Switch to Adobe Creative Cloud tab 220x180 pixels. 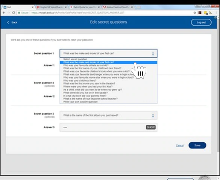118,7
